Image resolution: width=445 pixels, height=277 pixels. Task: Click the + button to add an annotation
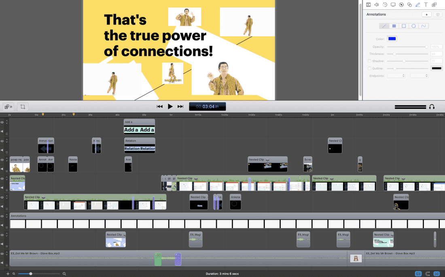pos(426,14)
